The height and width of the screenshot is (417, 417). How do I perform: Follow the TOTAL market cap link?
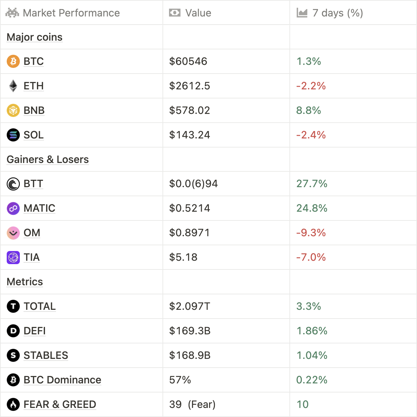point(40,306)
